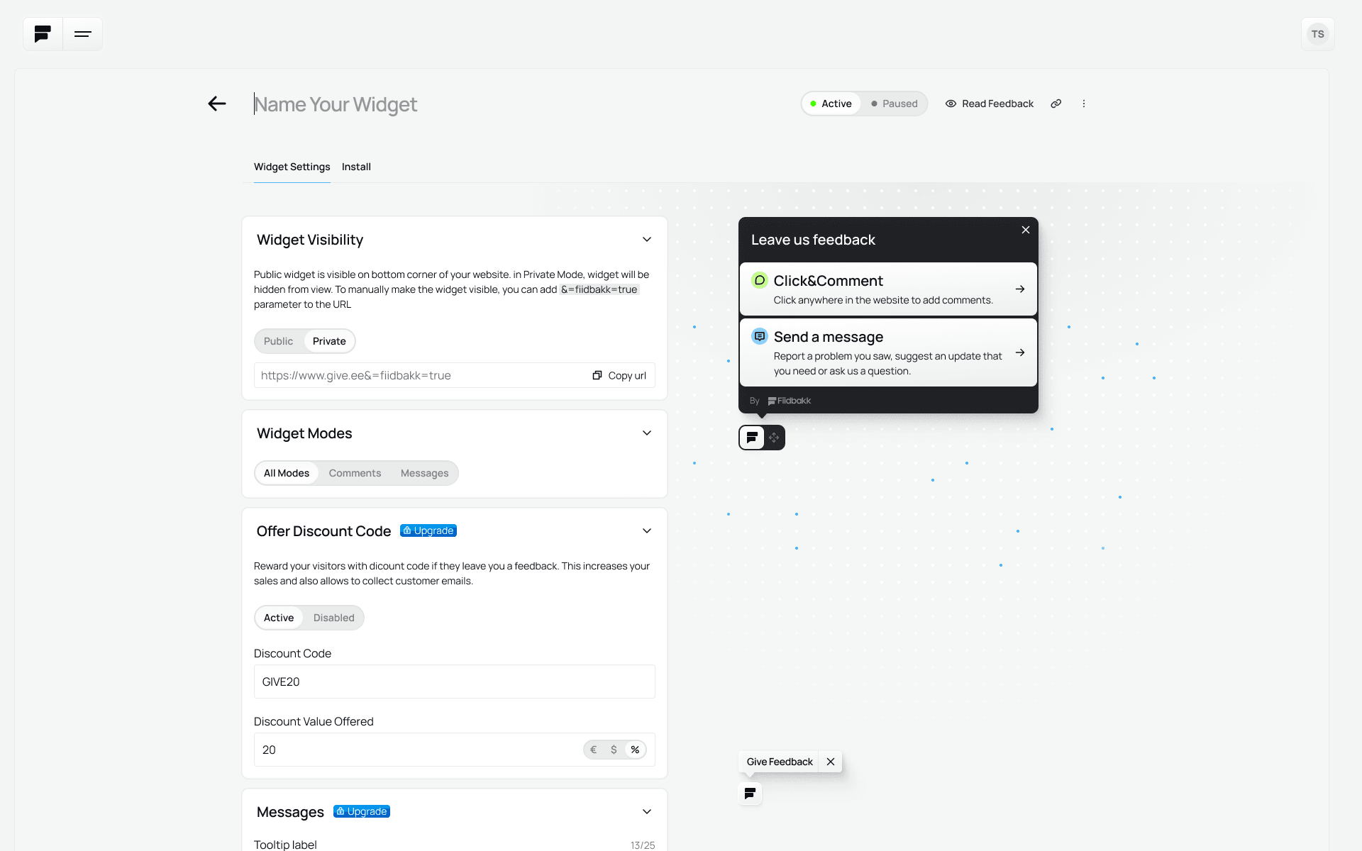Select the Comments widget mode
The height and width of the screenshot is (851, 1362).
(355, 473)
